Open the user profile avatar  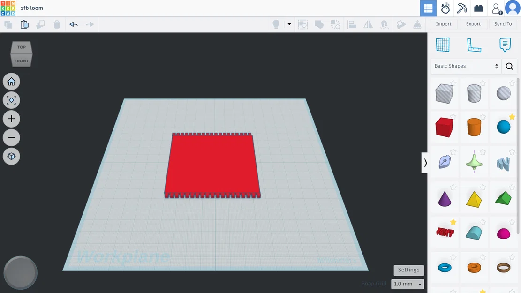[x=513, y=8]
